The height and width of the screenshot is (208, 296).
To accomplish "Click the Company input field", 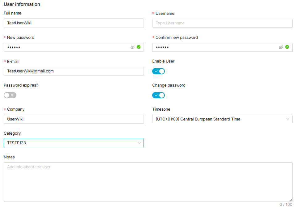I will [73, 119].
